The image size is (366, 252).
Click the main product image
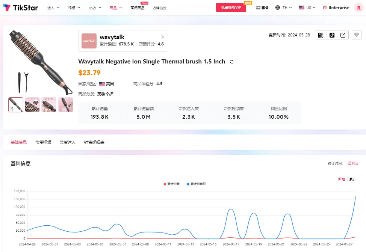[x=41, y=62]
